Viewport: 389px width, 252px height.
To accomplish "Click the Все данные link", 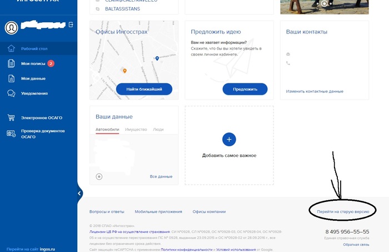I will [x=161, y=177].
